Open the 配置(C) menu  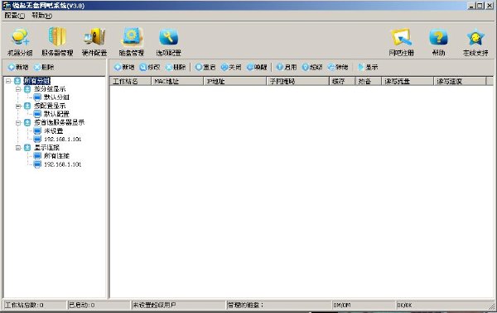point(15,16)
